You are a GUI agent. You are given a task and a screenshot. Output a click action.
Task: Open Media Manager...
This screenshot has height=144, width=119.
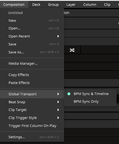pyautogui.click(x=32, y=63)
